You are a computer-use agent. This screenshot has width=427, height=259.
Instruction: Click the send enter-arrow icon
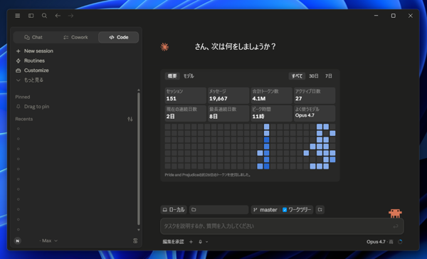pos(396,226)
